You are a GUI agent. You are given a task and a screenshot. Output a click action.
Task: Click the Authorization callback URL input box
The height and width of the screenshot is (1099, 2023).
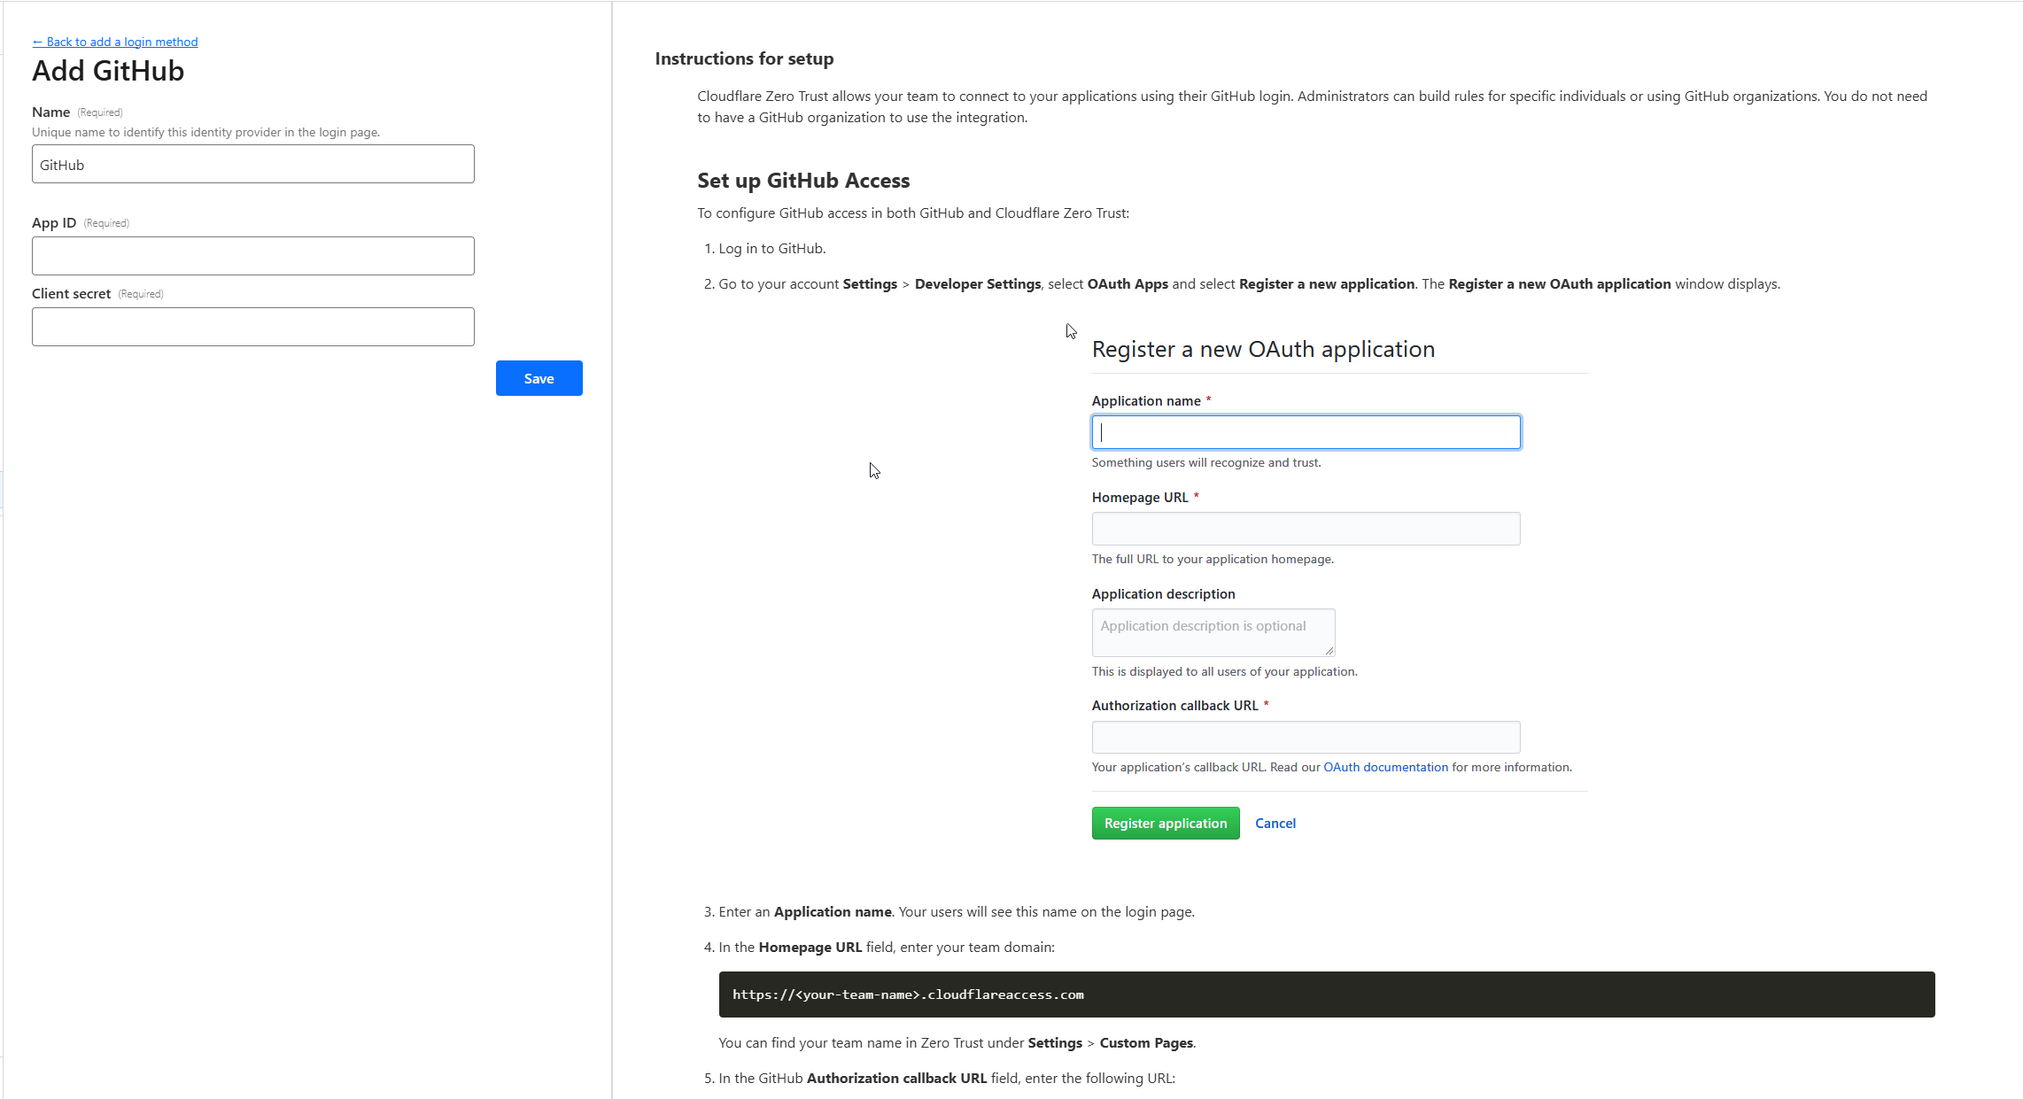(x=1306, y=737)
